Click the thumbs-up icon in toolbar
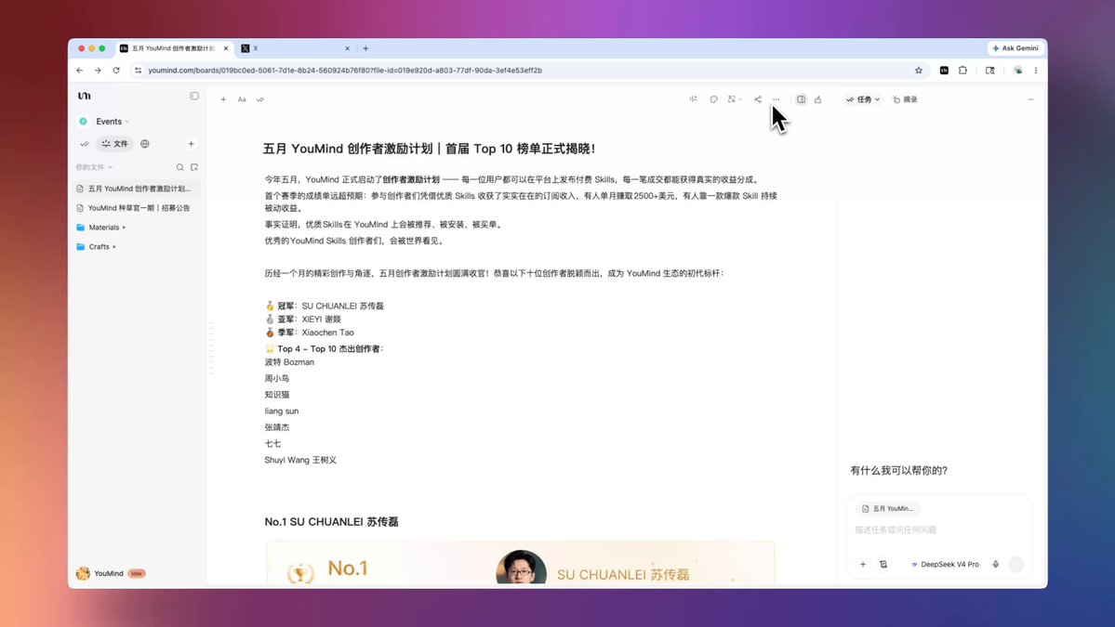This screenshot has height=627, width=1115. (x=817, y=99)
